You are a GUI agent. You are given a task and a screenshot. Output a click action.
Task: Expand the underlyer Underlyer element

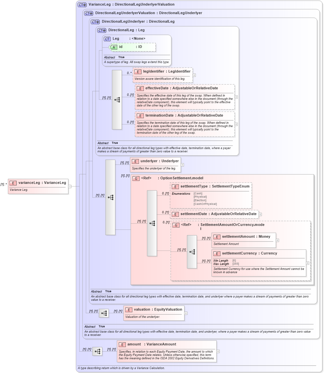(x=182, y=165)
